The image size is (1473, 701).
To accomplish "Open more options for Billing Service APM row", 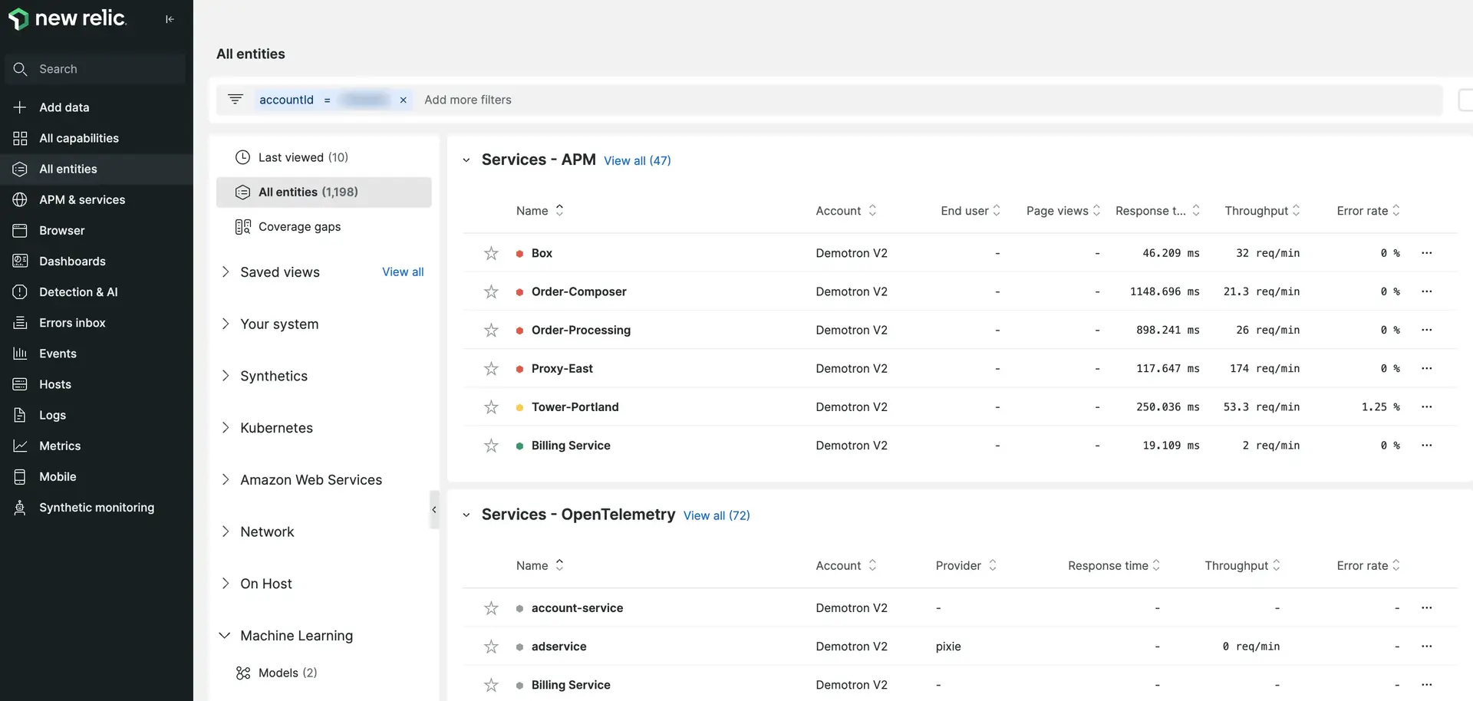I will 1426,446.
